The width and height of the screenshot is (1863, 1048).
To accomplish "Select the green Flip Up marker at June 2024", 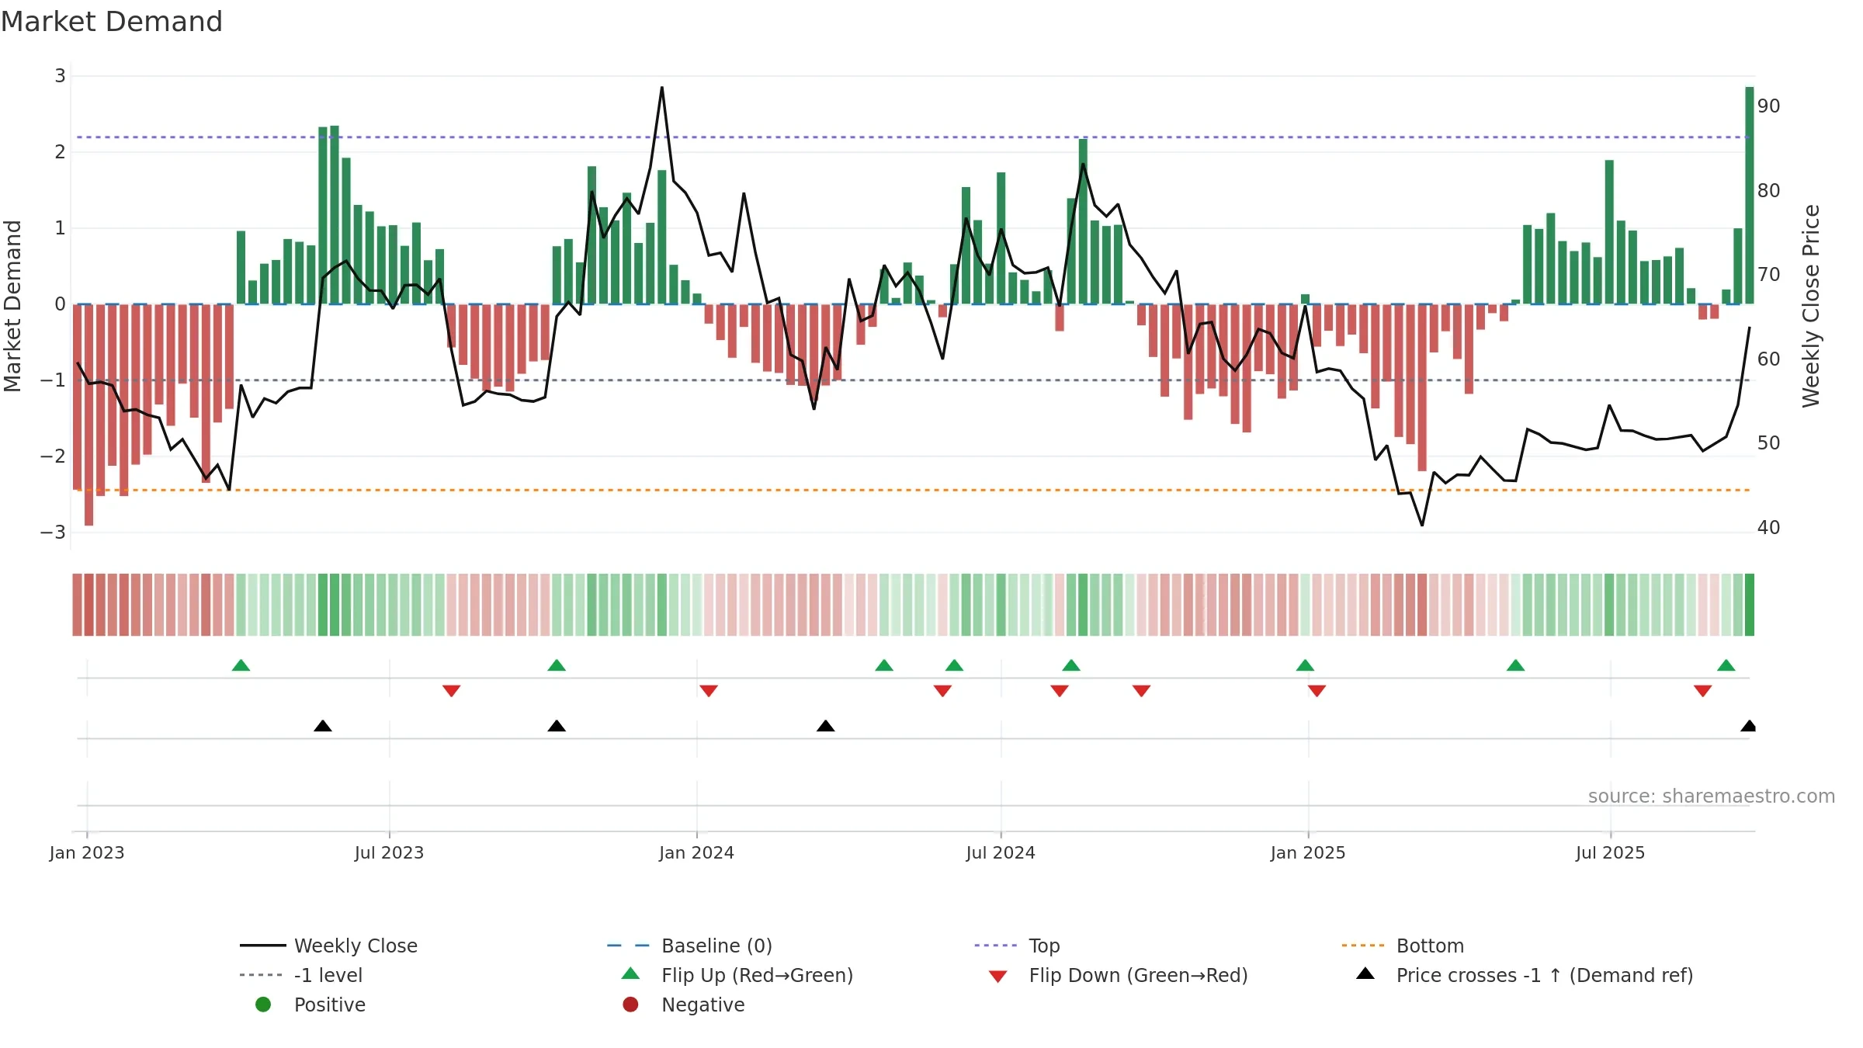I will point(955,665).
